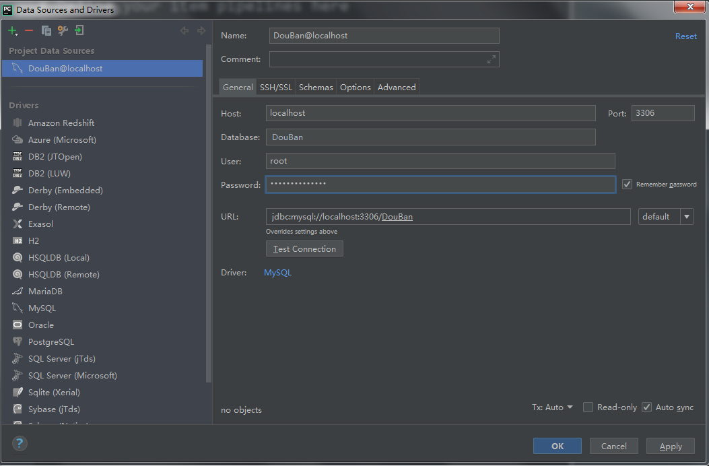Open the MySQL driver link

[277, 272]
